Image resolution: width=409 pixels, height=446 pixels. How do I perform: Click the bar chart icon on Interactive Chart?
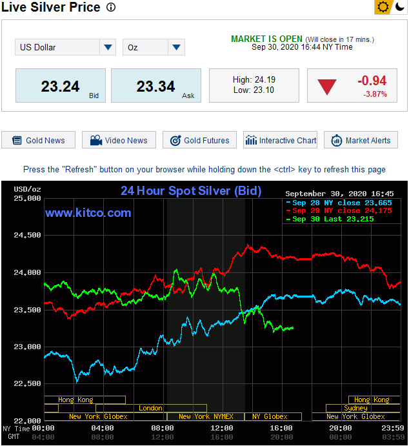(251, 140)
